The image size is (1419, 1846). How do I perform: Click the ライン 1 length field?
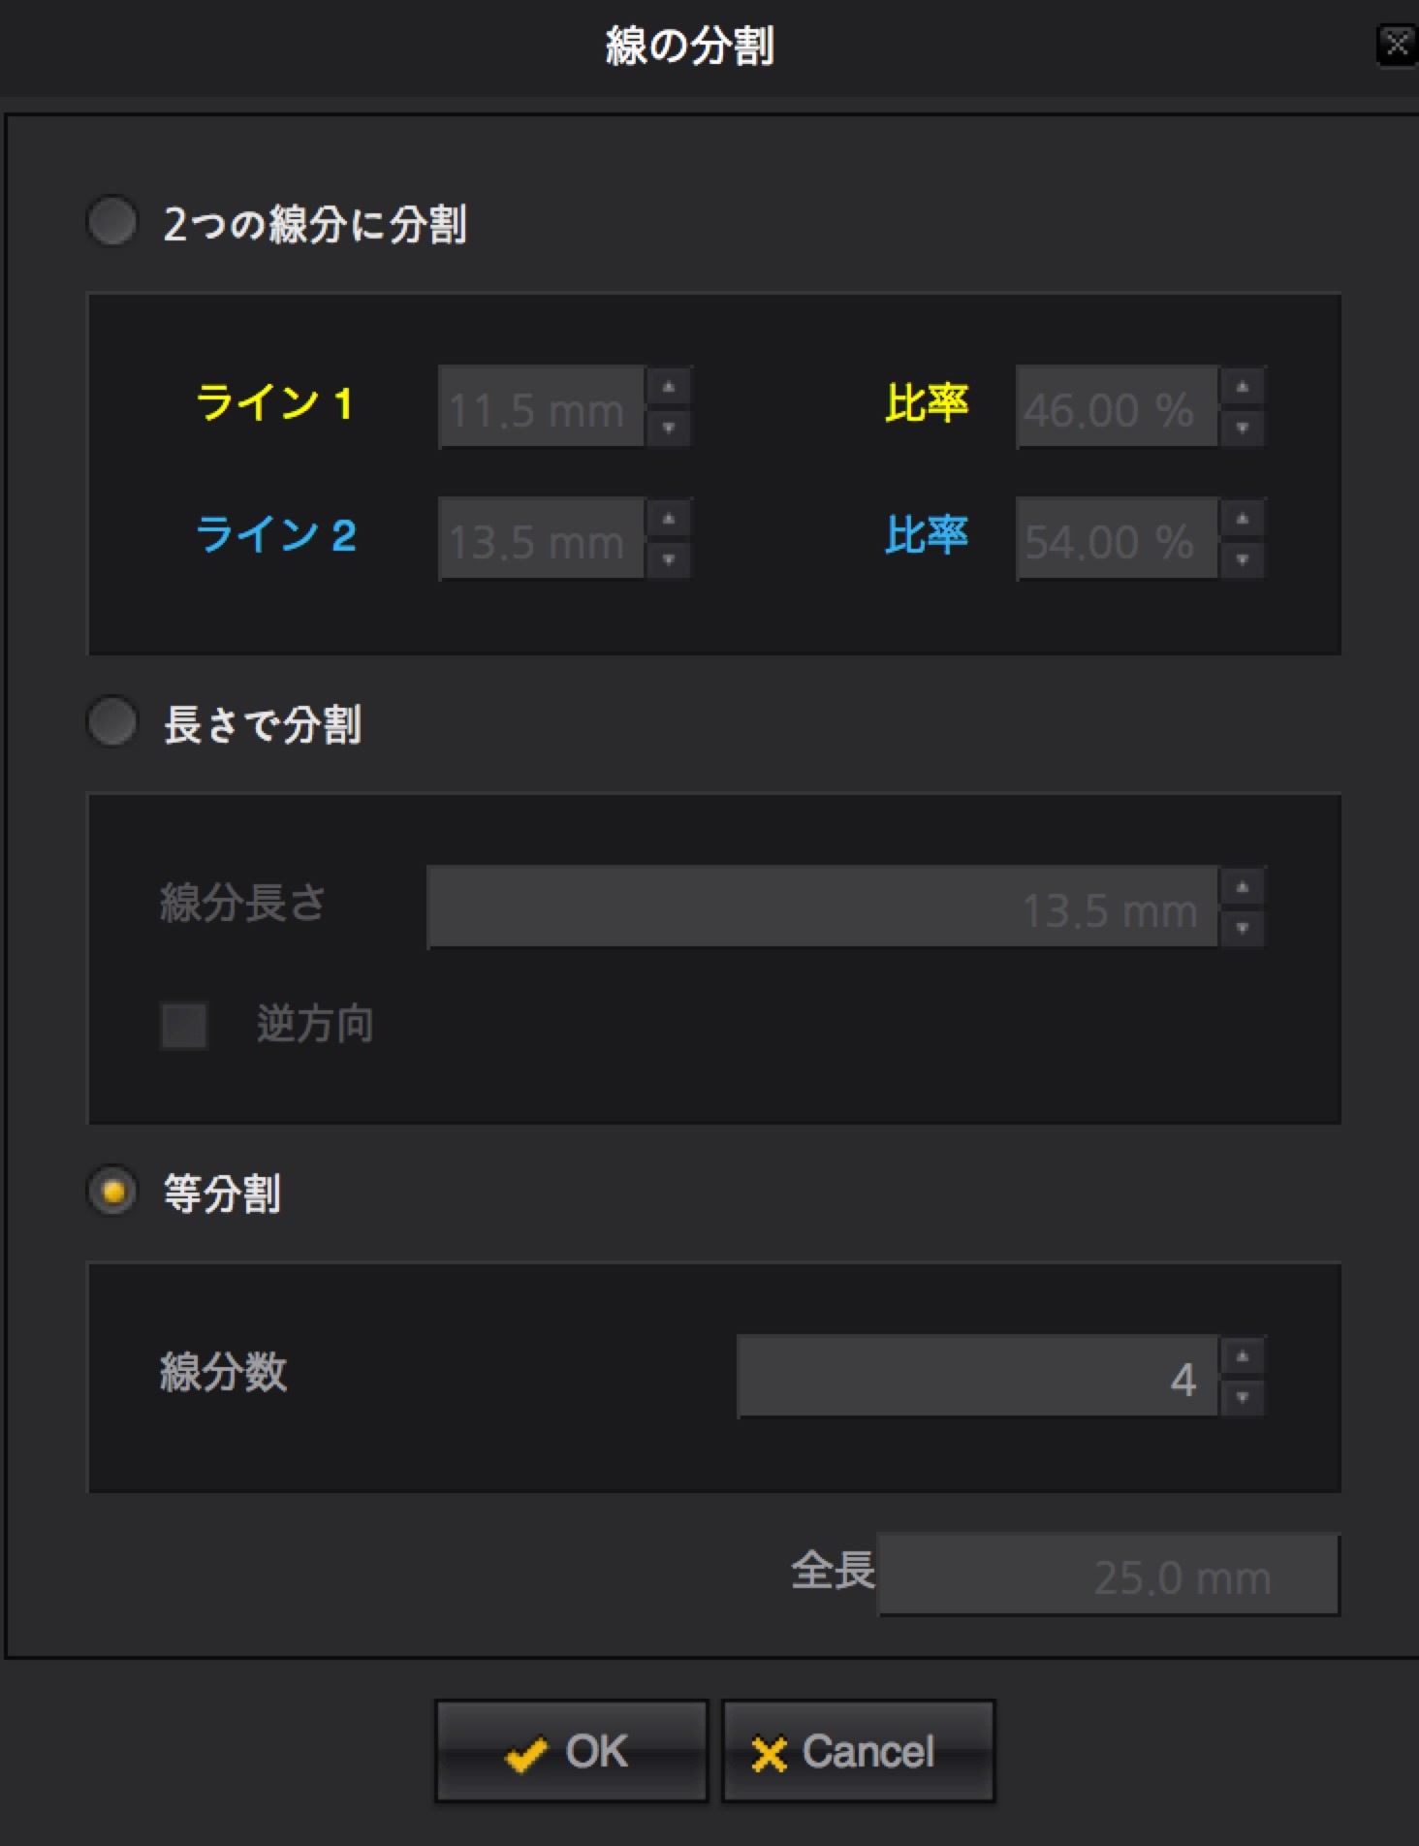541,407
